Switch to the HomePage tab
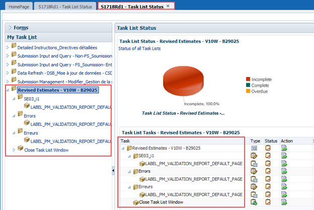This screenshot has height=210, width=314. click(18, 6)
